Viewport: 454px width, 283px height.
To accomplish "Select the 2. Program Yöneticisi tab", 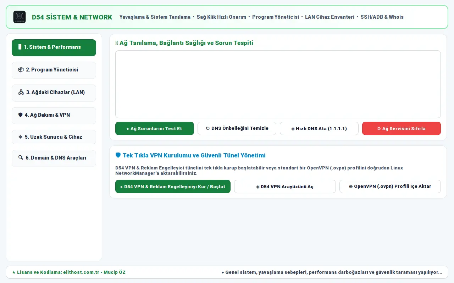I will [54, 70].
